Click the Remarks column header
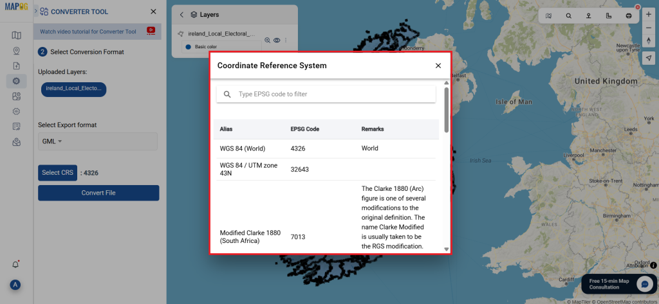This screenshot has width=659, height=304. [x=373, y=129]
